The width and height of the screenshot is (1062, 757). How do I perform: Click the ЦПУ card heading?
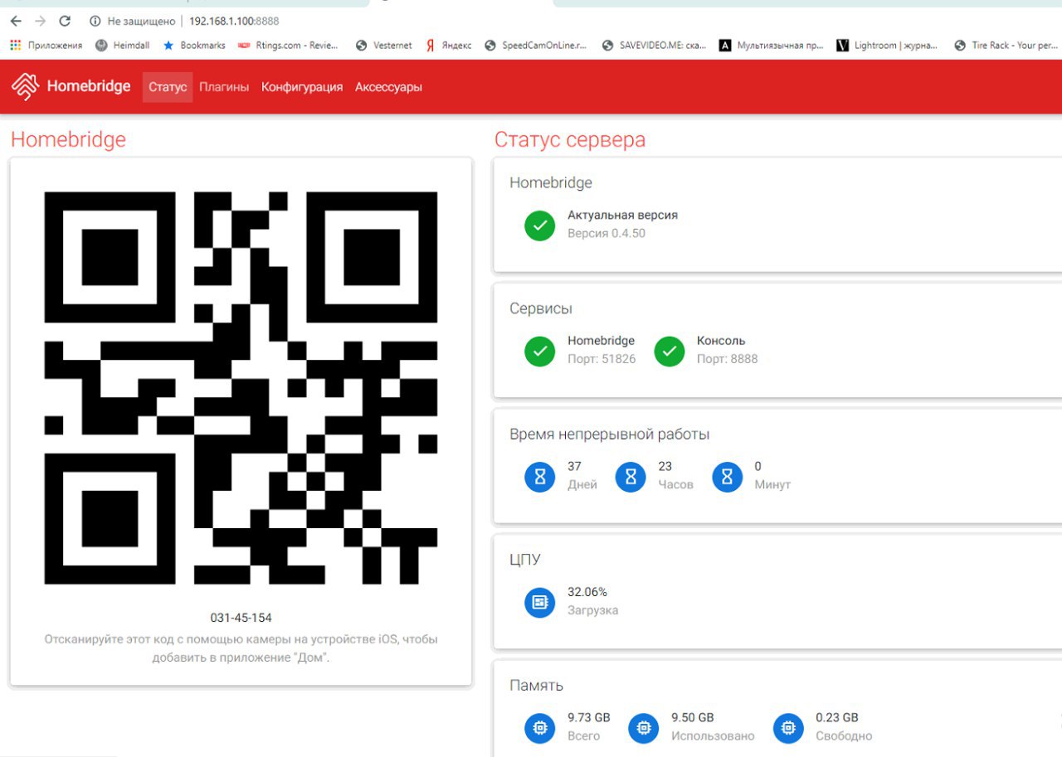pos(525,560)
